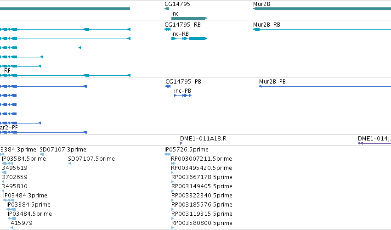391x230 pixels.
Task: Click the SD07107.3prime arrow glyph
Action: pos(42,154)
